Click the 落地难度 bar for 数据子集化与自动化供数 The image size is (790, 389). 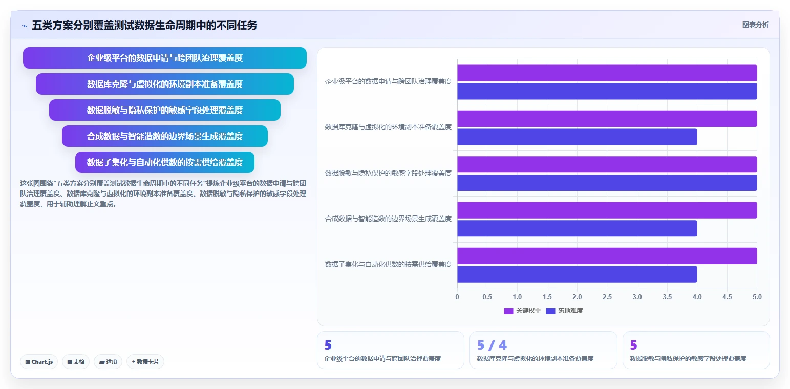(577, 274)
